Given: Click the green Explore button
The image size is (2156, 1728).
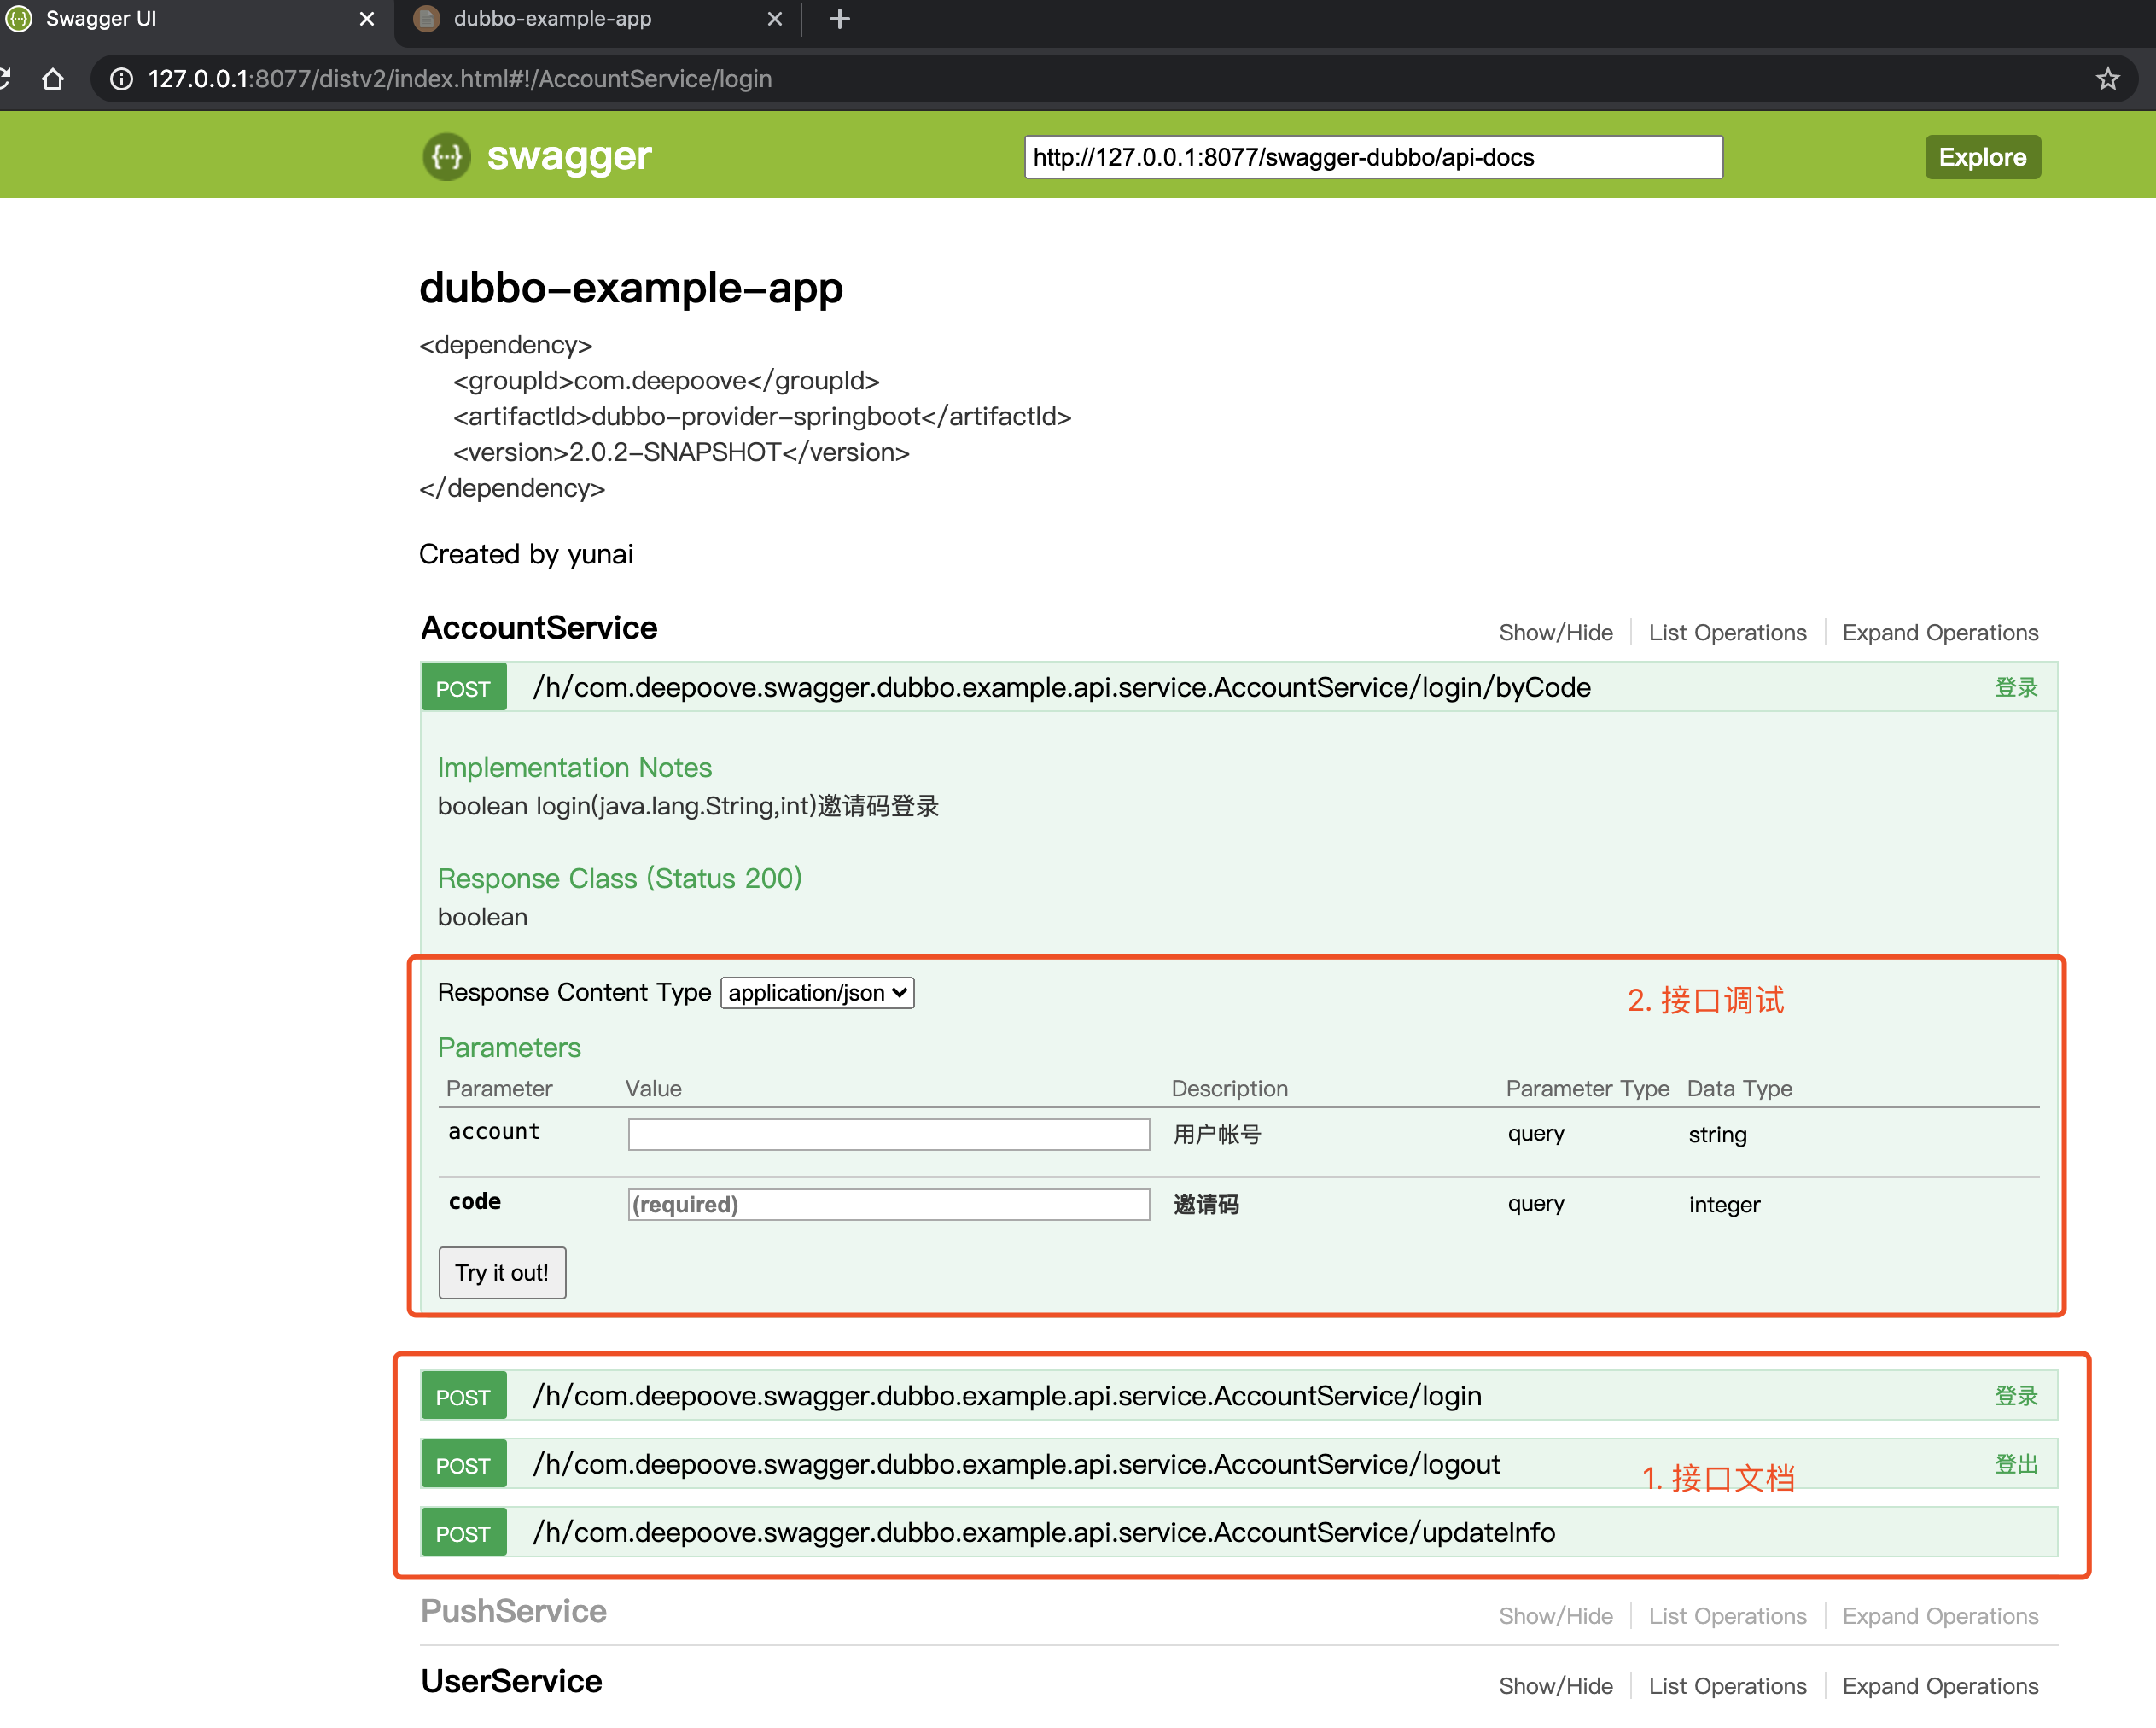Looking at the screenshot, I should click(1981, 157).
